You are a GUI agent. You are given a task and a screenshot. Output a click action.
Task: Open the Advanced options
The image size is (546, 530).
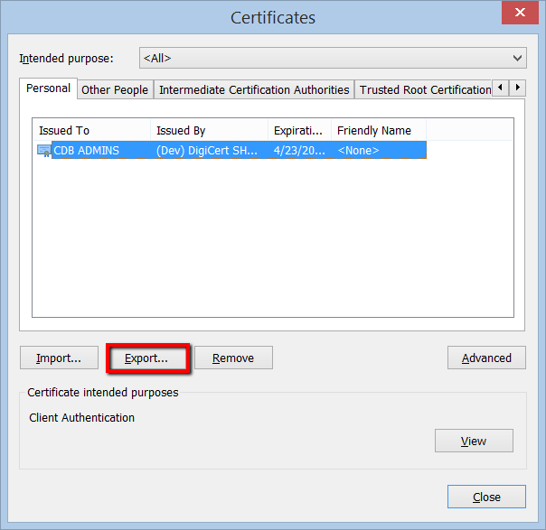[486, 358]
